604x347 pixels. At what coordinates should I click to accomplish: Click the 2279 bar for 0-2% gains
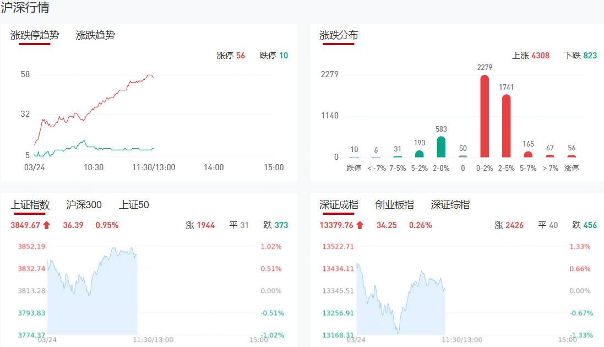[485, 117]
